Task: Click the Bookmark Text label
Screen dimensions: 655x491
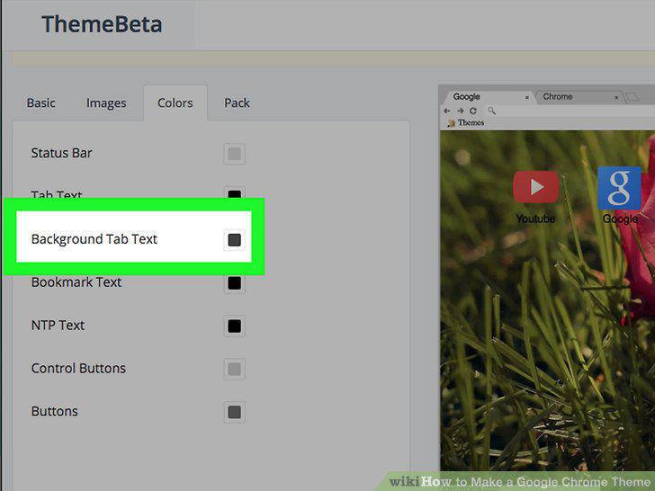Action: (x=76, y=282)
